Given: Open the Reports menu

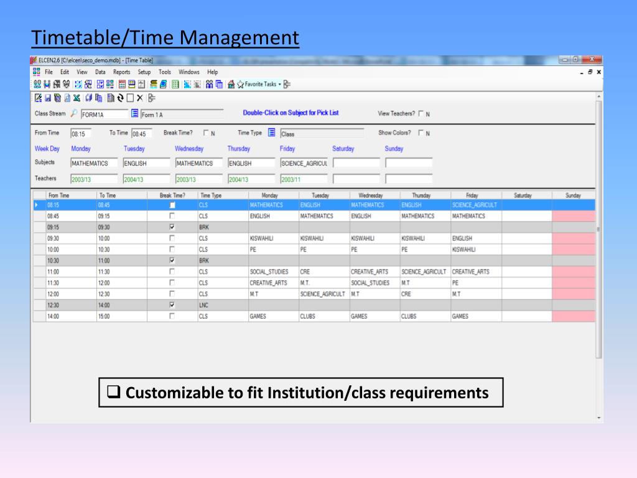Looking at the screenshot, I should [121, 72].
